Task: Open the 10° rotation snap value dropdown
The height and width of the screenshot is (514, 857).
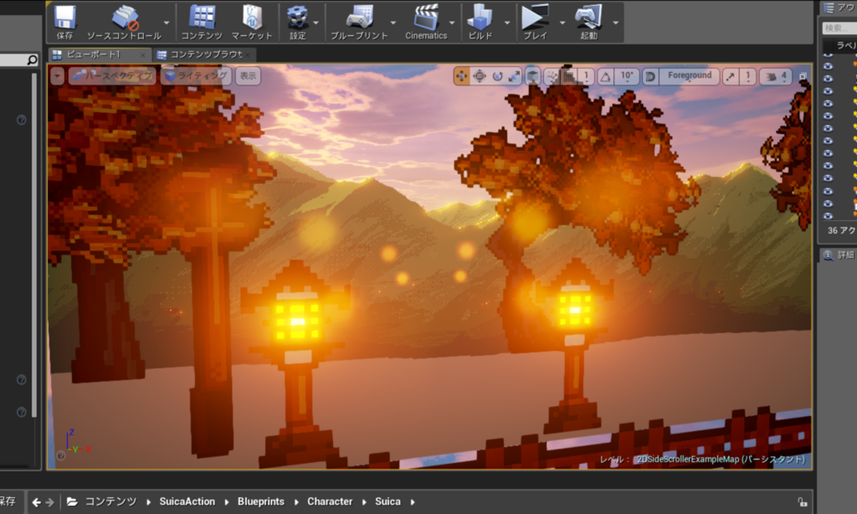Action: pyautogui.click(x=627, y=77)
